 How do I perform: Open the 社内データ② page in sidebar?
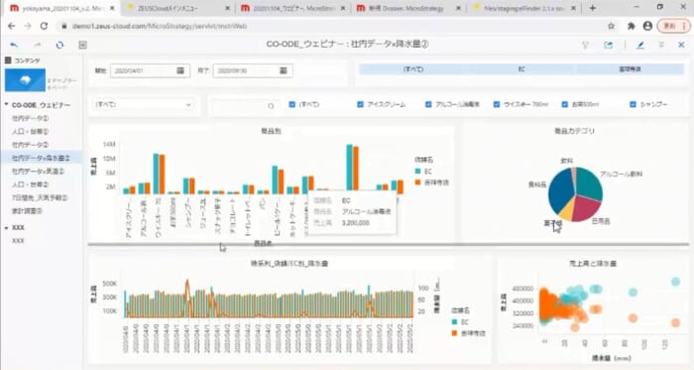(30, 145)
